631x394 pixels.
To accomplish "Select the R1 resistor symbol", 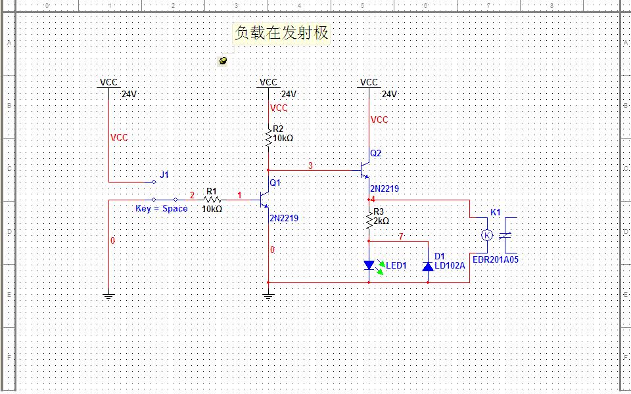I will coord(210,199).
